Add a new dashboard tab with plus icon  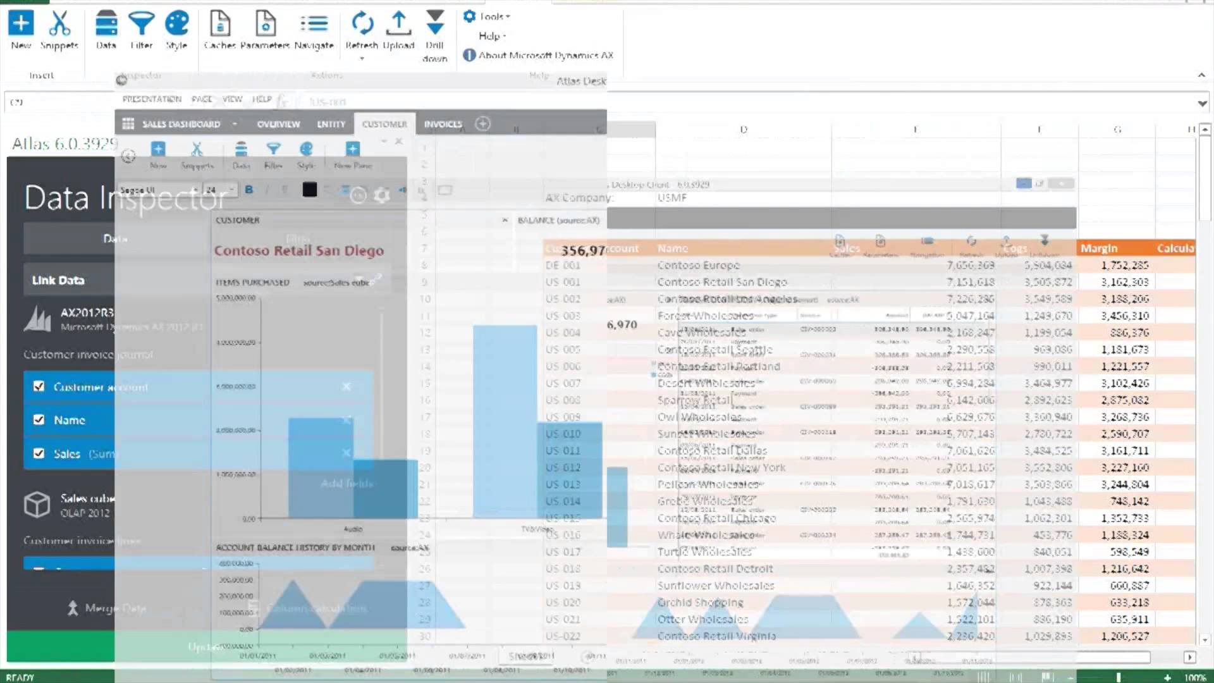(482, 123)
